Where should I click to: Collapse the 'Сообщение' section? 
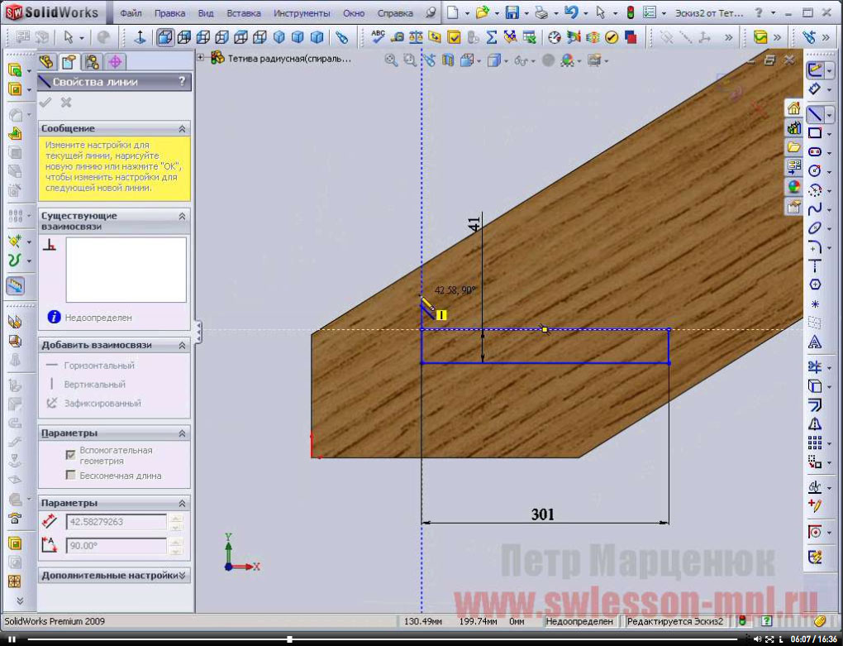pos(182,128)
